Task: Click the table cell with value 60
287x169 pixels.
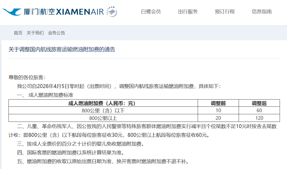Action: pyautogui.click(x=259, y=110)
